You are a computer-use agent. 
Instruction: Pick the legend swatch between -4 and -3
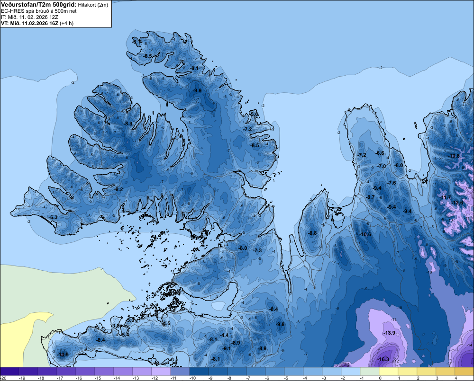point(312,372)
